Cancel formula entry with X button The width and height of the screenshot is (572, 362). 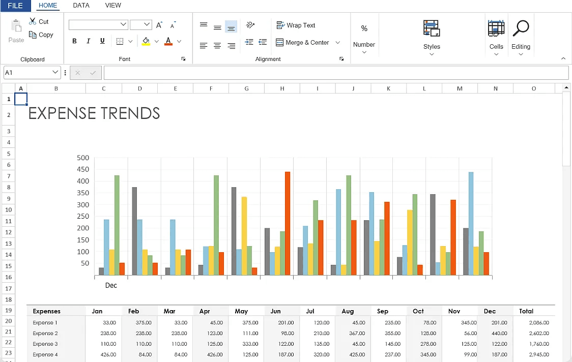[77, 73]
